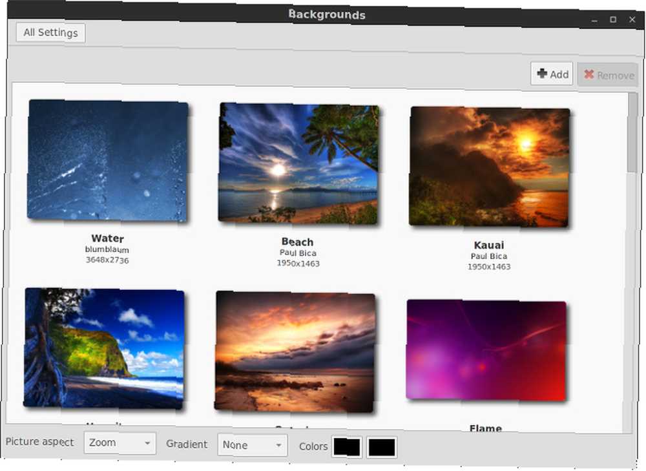
Task: Choose the orange sunset shoreline wallpaper
Action: tap(295, 351)
